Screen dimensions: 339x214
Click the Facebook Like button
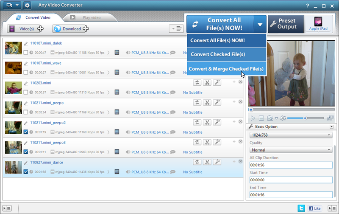click(x=314, y=208)
